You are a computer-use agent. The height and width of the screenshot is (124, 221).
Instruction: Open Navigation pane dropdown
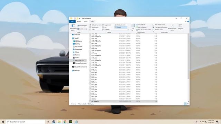(73, 27)
